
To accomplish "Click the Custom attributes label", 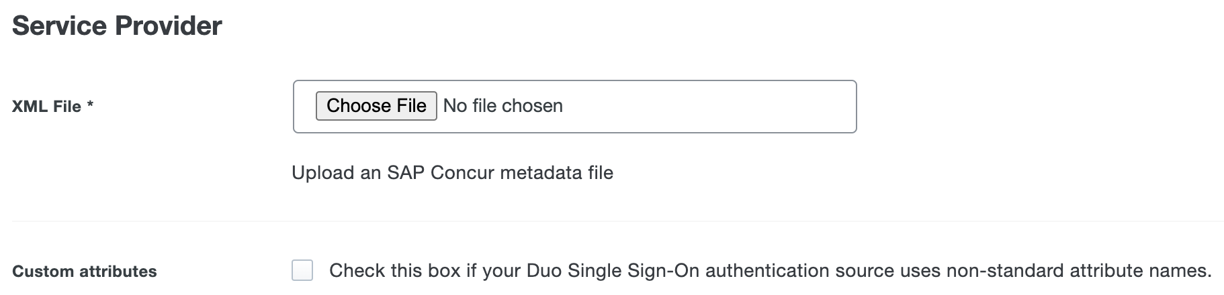I will (x=85, y=272).
